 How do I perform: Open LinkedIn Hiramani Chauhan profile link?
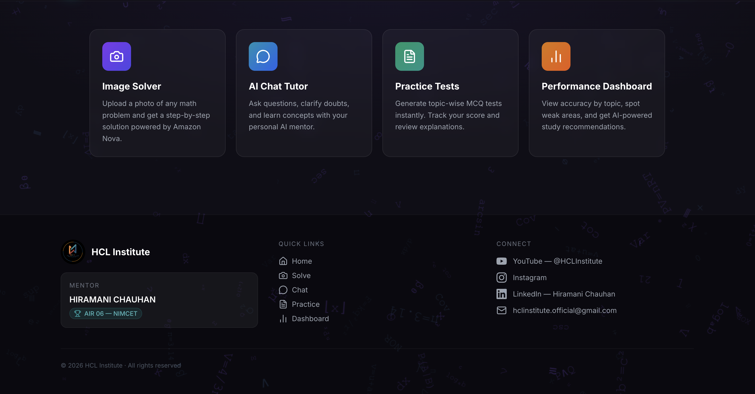coord(564,294)
